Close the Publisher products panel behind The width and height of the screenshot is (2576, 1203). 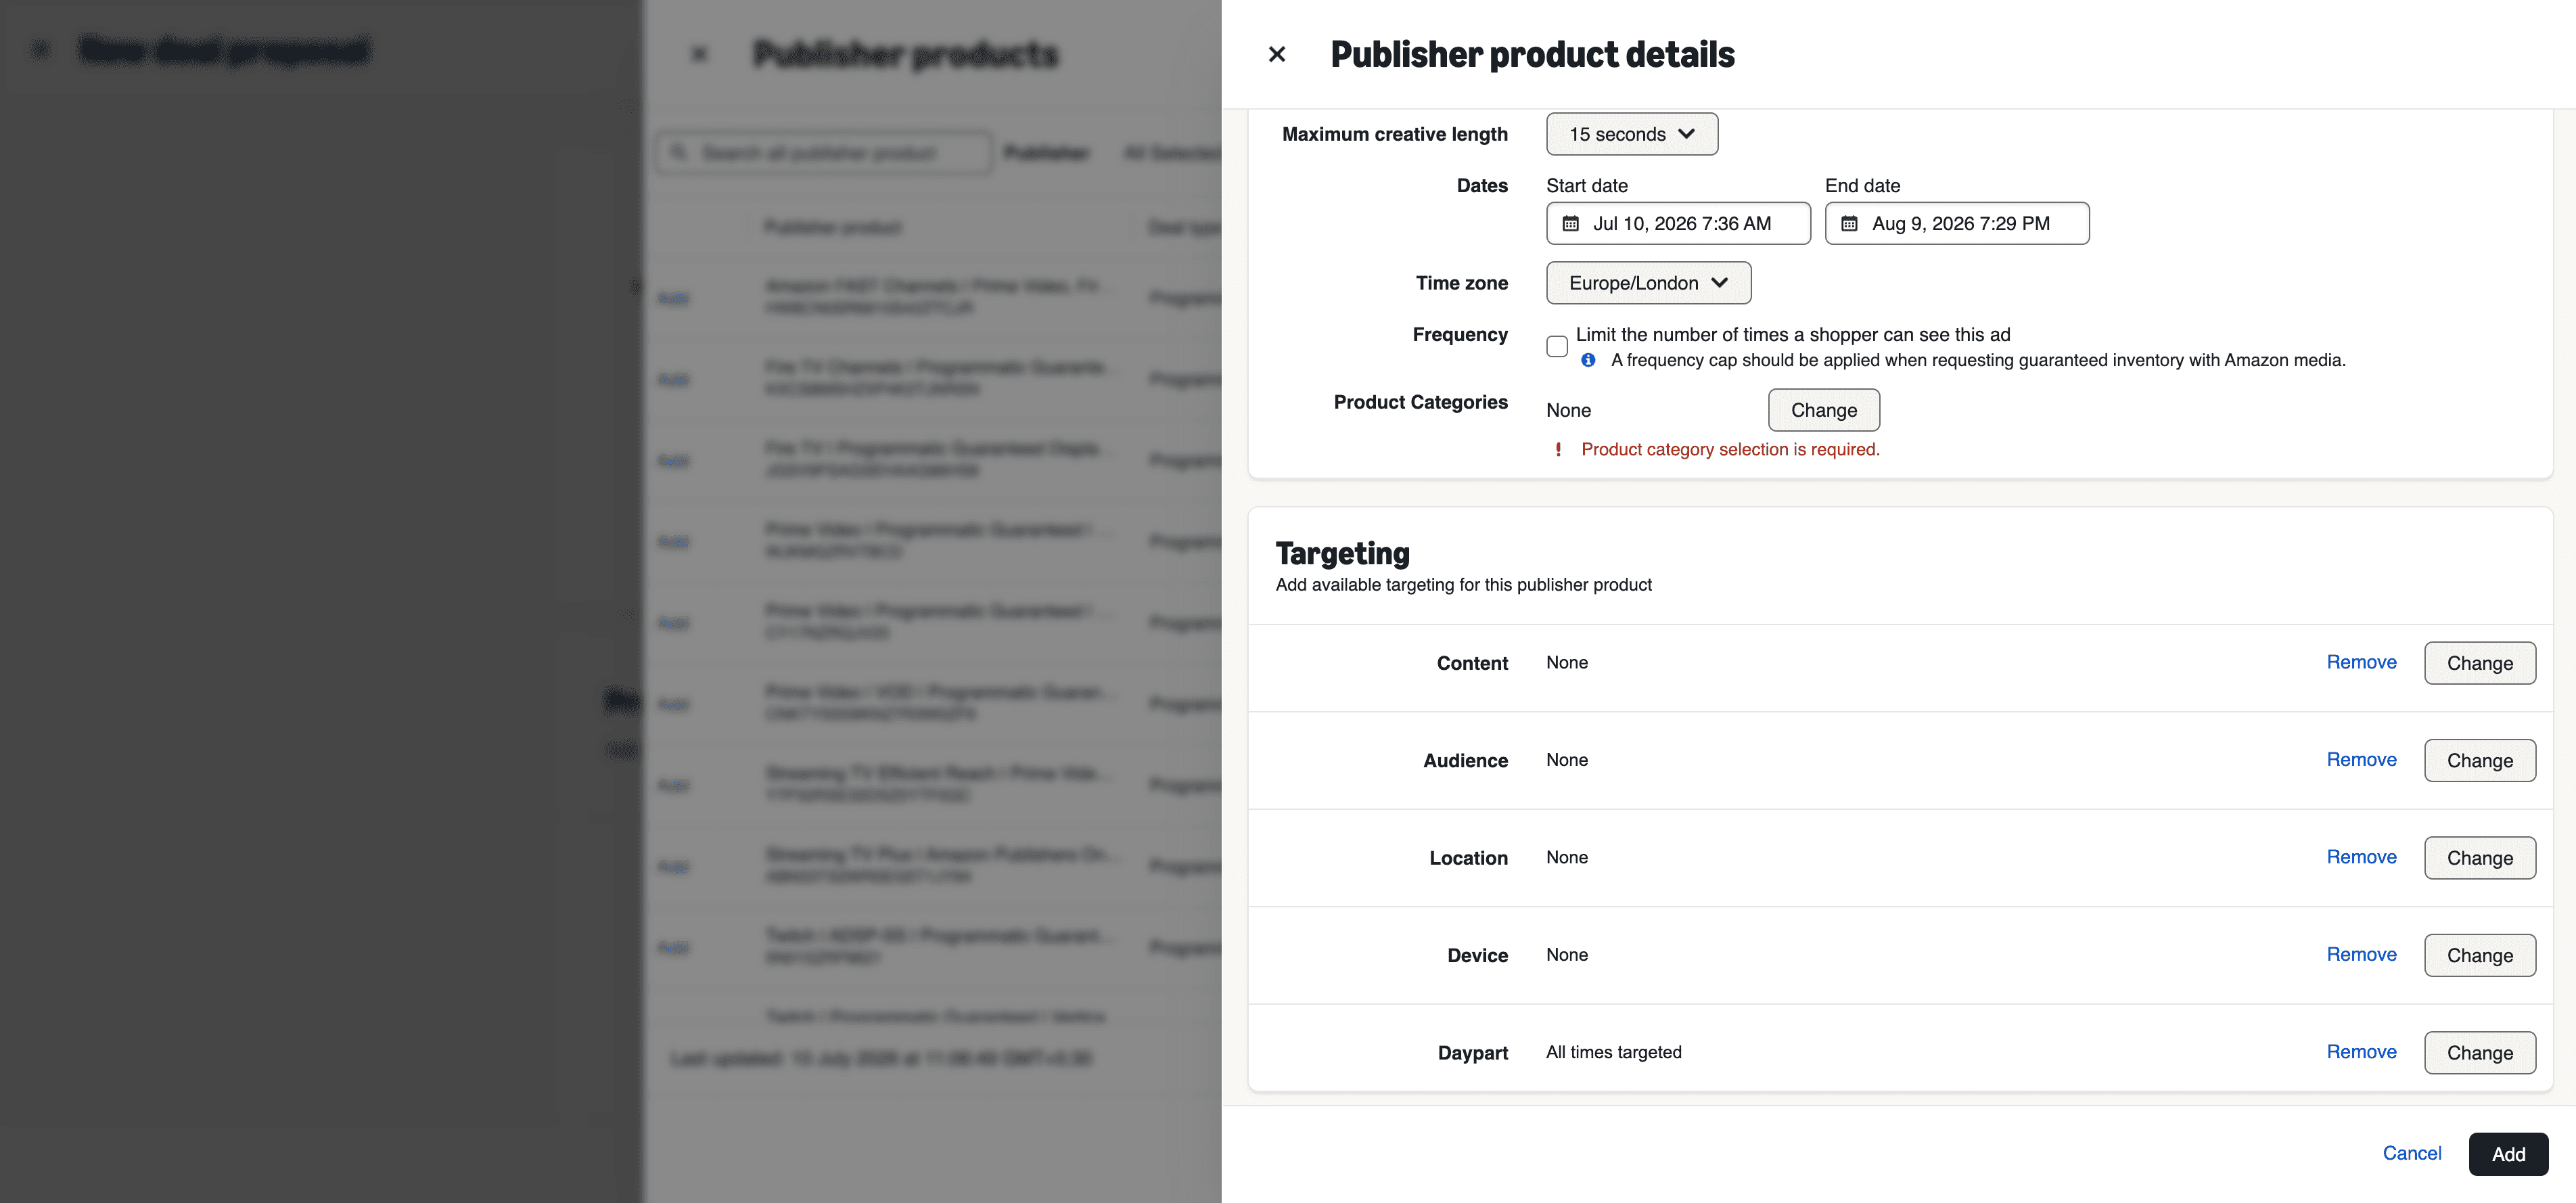point(699,54)
